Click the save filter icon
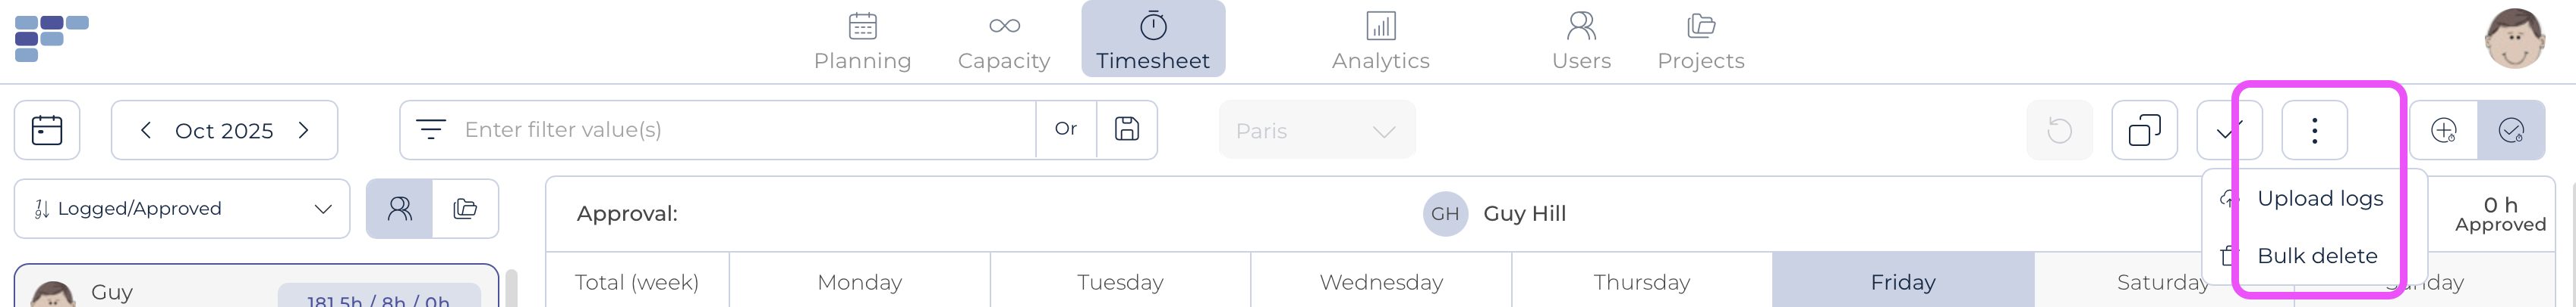2576x307 pixels. (x=1127, y=129)
